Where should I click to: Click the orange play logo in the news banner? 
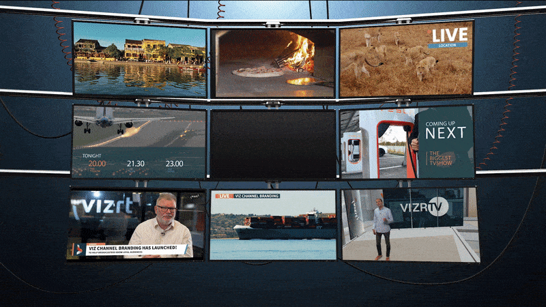point(78,250)
